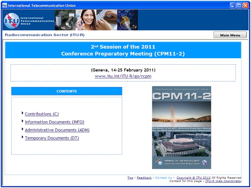
Task: Click the CPM11-2 cover image
Action: point(181,127)
